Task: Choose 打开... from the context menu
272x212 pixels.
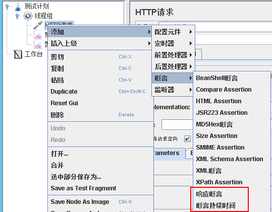Action: tap(100, 154)
